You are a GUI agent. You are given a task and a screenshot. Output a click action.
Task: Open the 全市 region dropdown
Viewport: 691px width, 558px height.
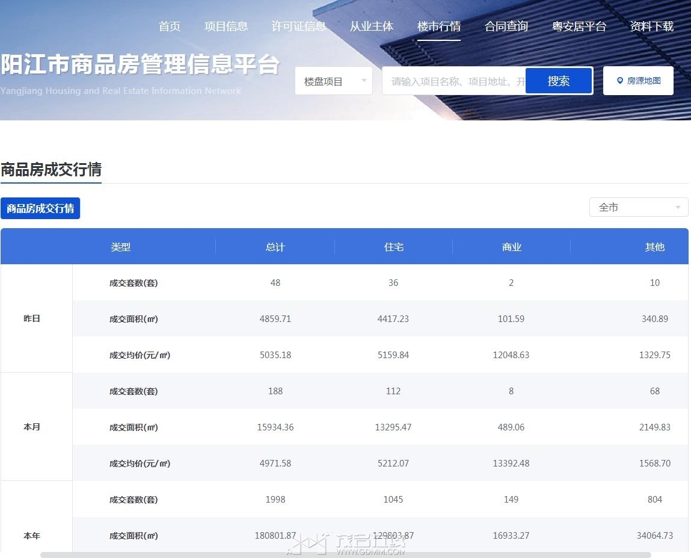(x=639, y=207)
